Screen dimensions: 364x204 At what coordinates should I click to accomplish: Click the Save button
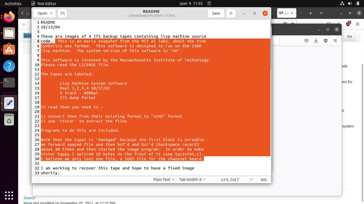[216, 13]
